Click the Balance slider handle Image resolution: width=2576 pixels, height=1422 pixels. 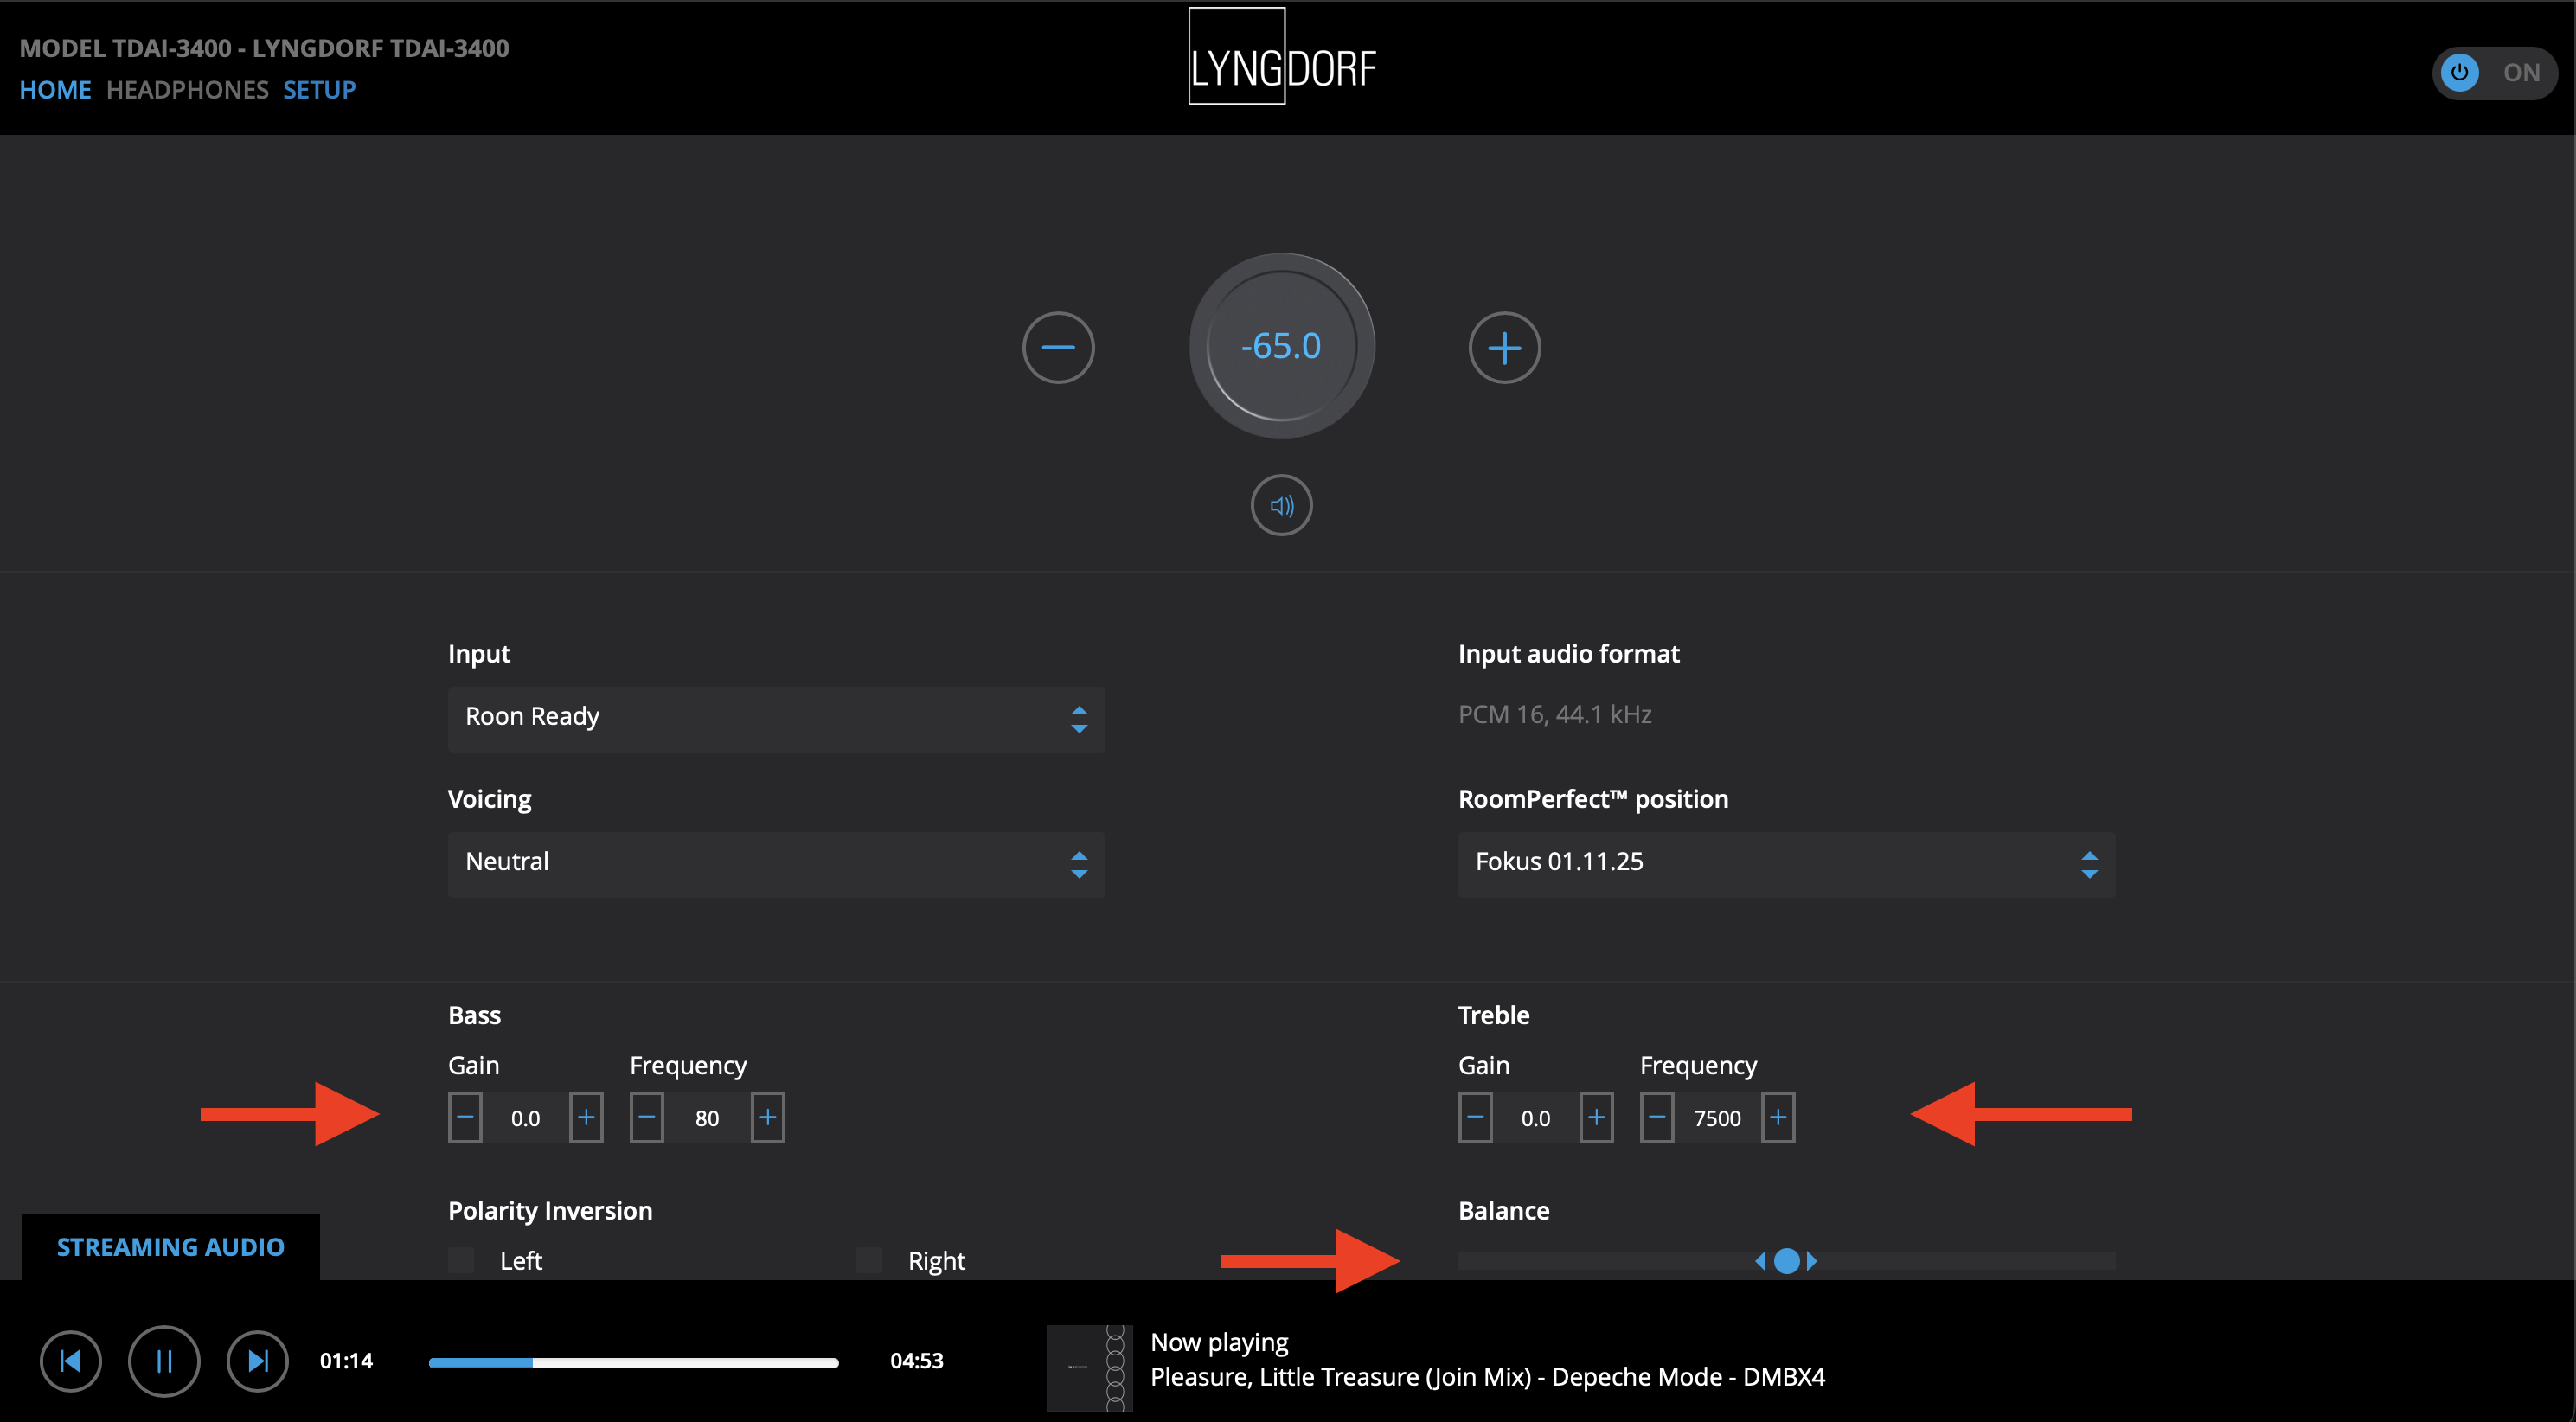coord(1786,1261)
